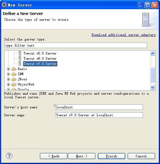Click the Eclipse icon in the title bar
This screenshot has height=164, width=160.
click(x=4, y=5)
